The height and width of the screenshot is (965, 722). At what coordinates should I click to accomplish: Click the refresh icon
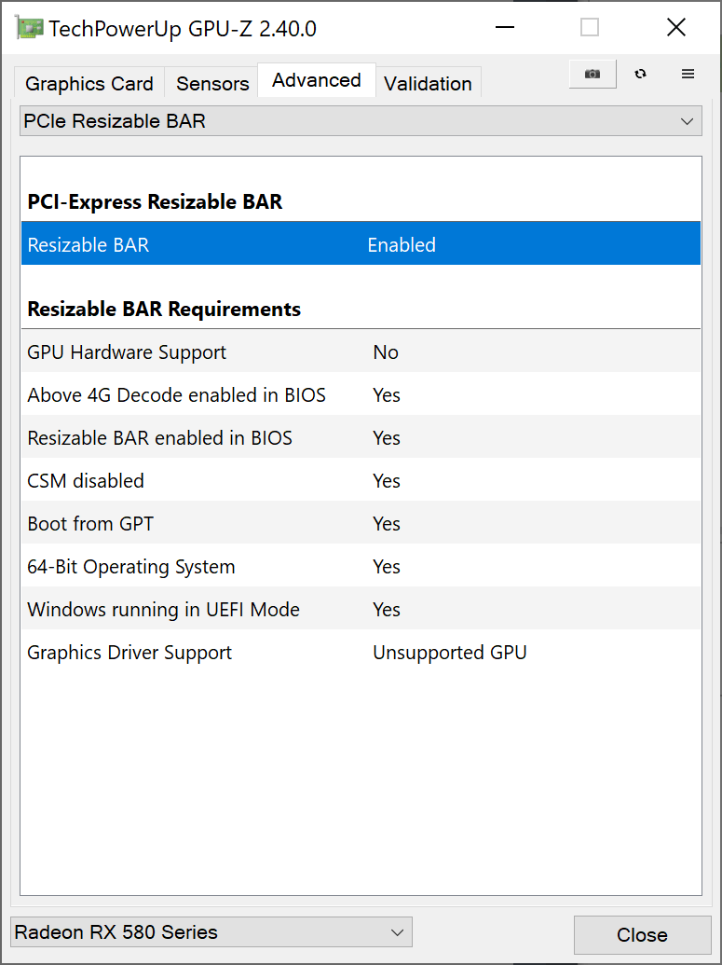tap(640, 75)
